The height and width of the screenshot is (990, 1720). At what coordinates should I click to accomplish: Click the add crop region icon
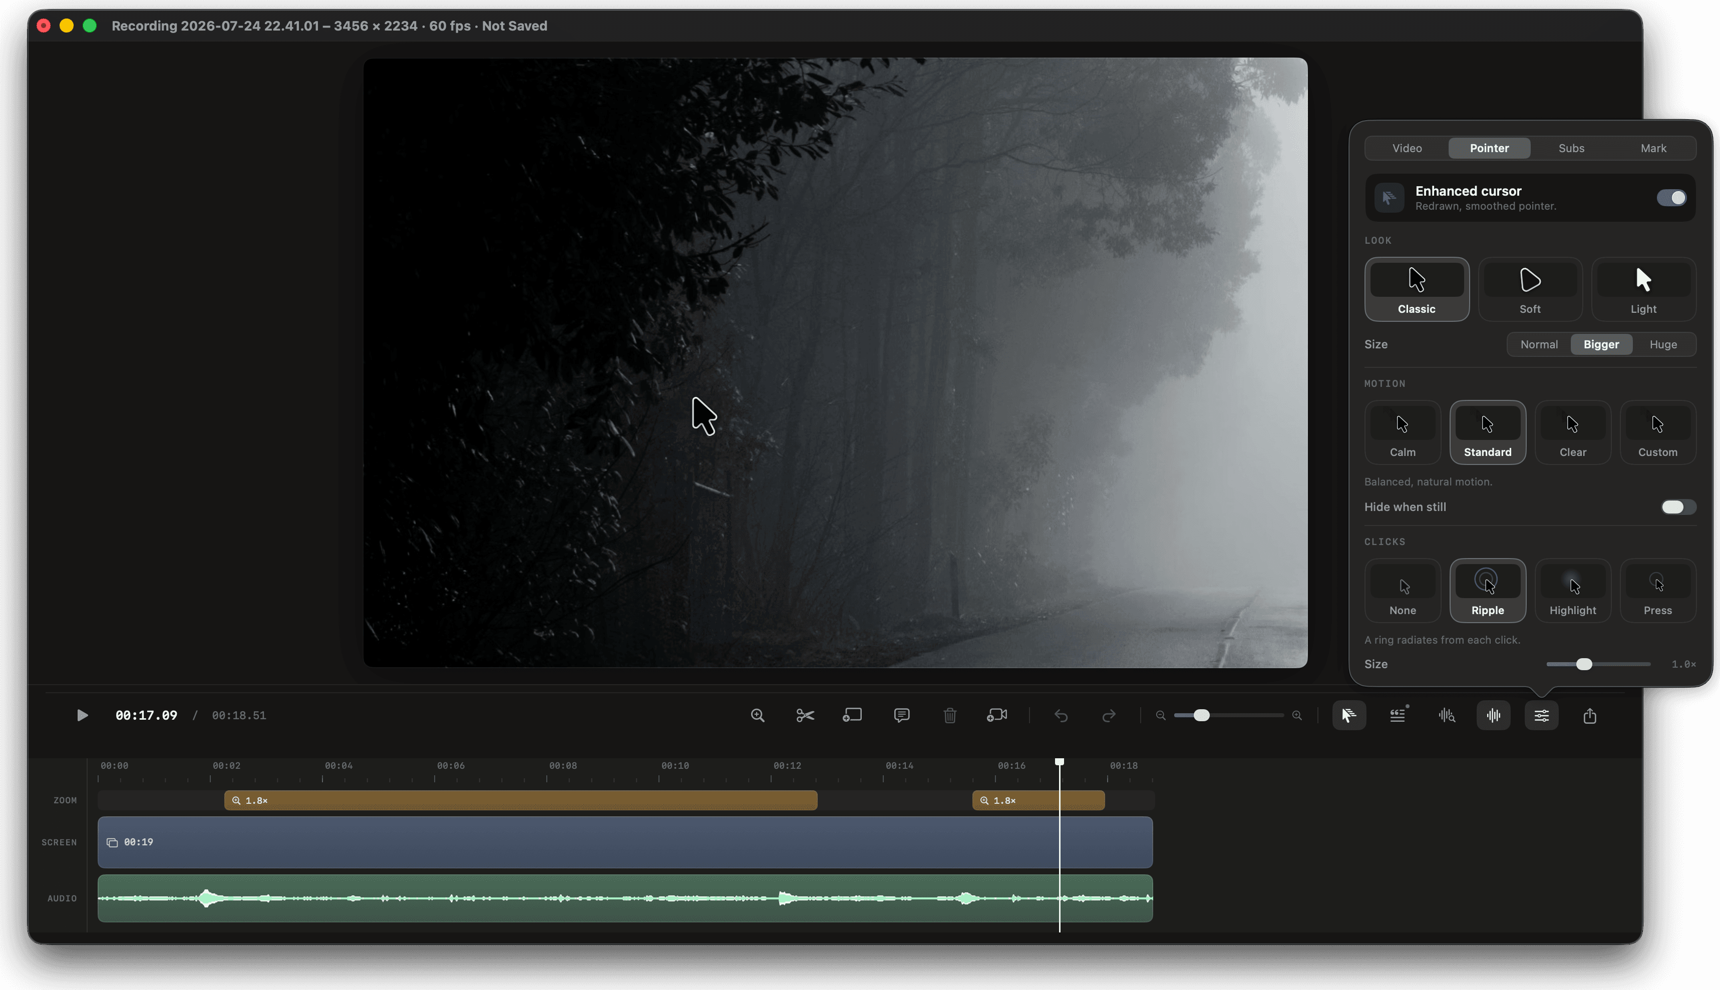[x=852, y=715]
